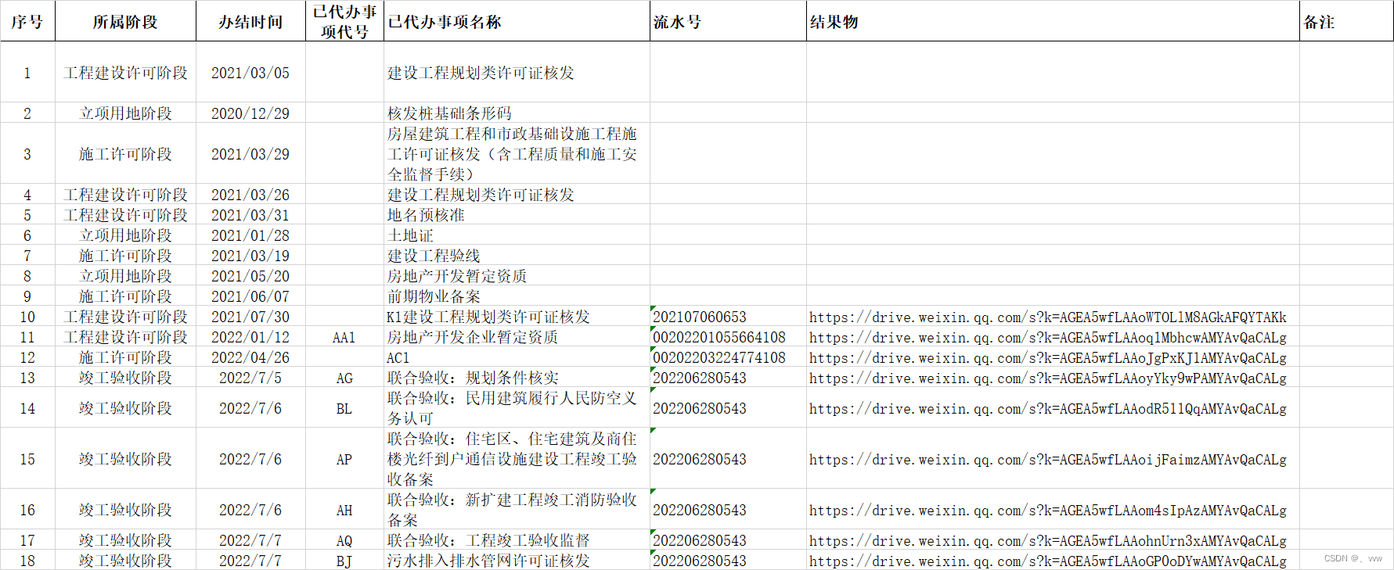The image size is (1394, 570).
Task: Select serial number 202107060653
Action: [x=728, y=316]
